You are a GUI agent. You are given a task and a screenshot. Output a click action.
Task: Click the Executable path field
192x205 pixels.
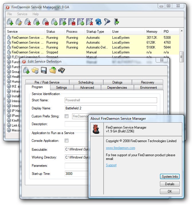[x=77, y=149]
